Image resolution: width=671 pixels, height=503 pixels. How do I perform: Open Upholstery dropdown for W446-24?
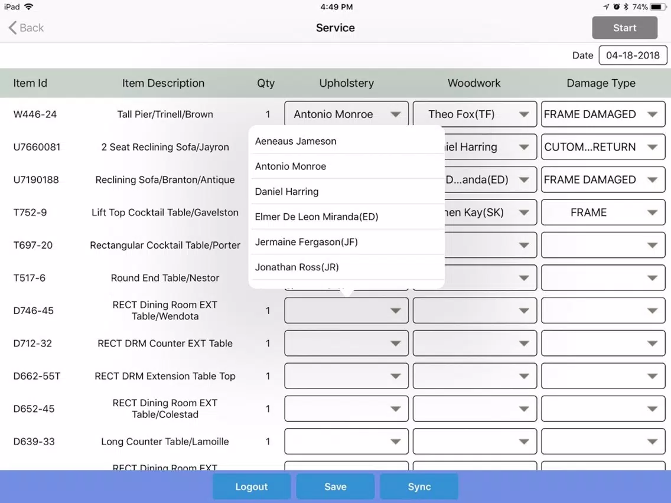(346, 114)
